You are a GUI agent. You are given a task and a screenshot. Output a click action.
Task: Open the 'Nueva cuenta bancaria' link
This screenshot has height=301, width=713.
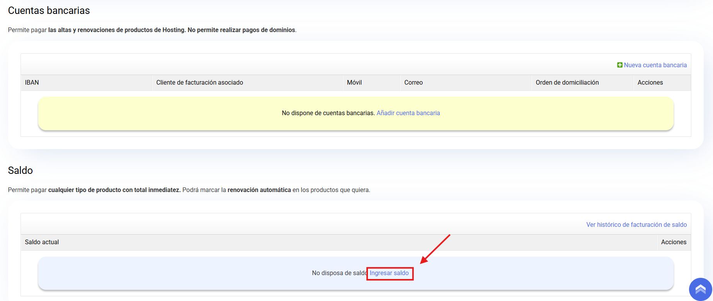(655, 65)
